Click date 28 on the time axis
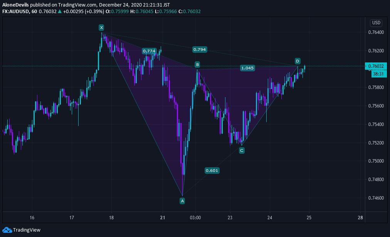 click(x=360, y=218)
